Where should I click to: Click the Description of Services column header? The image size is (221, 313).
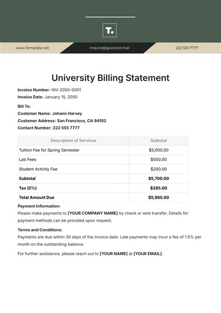[x=73, y=140]
